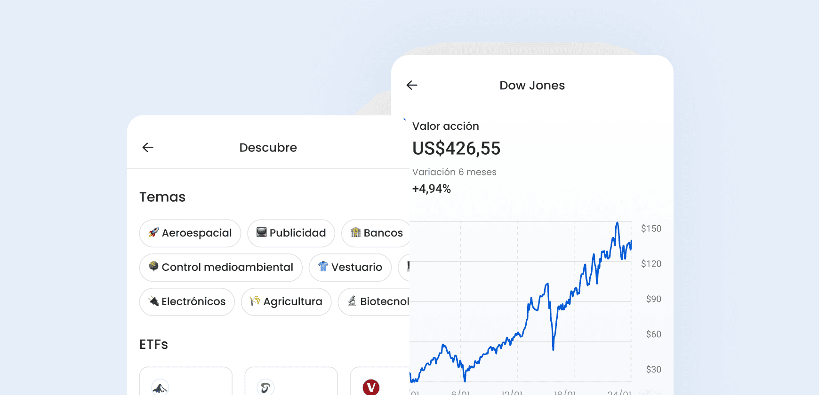Open the ETF card with red V logo

pos(380,381)
